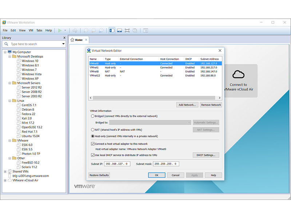Viewport: 291px width, 218px height.
Task: Select the ESXi 6.0 VM icon
Action: click(19, 145)
